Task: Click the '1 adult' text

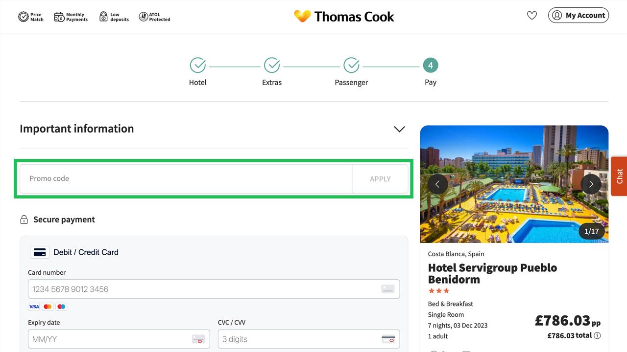Action: coord(438,336)
